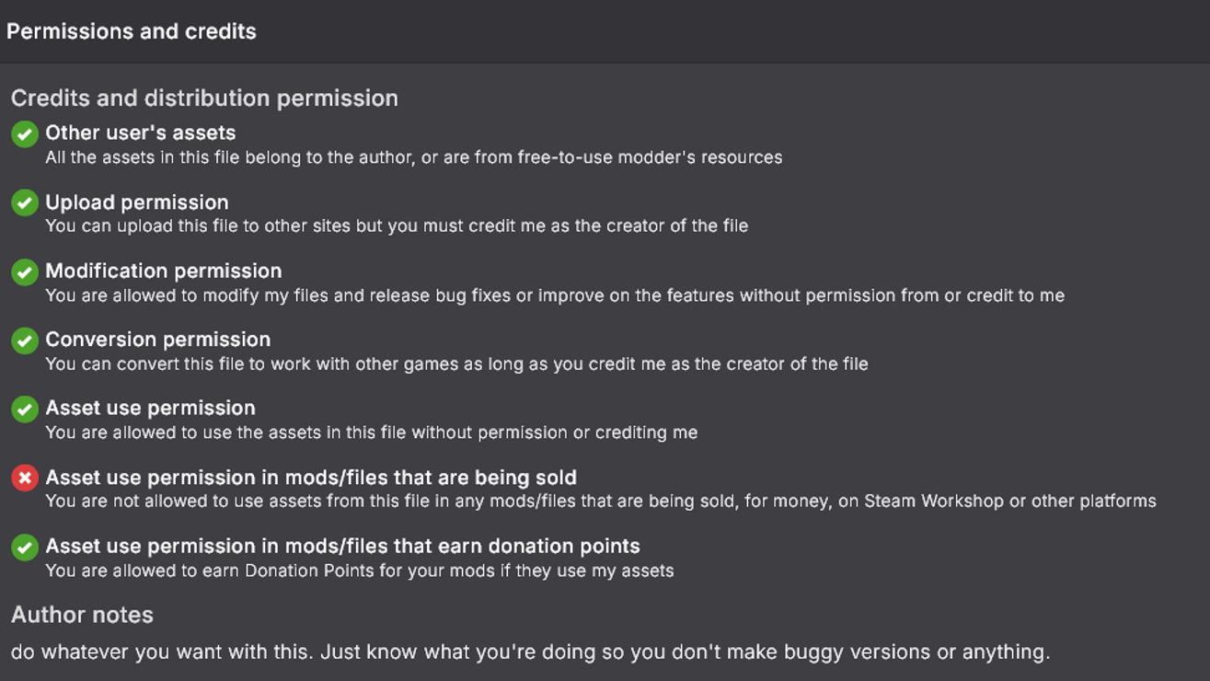Select the Other user's assets title
The image size is (1210, 681).
pyautogui.click(x=140, y=133)
